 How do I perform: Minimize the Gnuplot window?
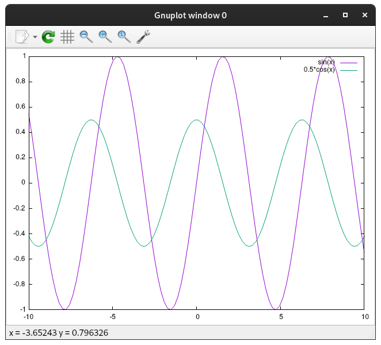326,16
